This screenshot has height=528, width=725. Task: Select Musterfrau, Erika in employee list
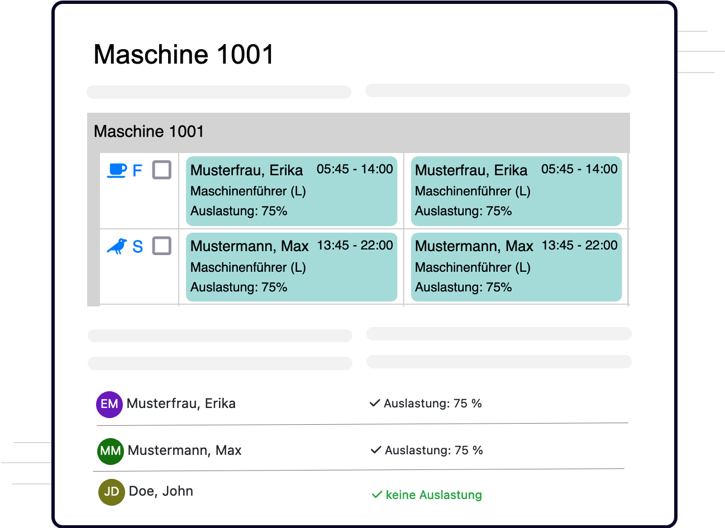click(x=181, y=404)
